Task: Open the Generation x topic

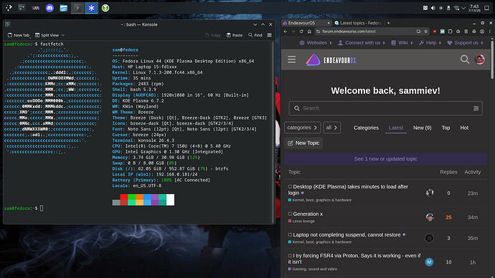Action: [x=308, y=214]
